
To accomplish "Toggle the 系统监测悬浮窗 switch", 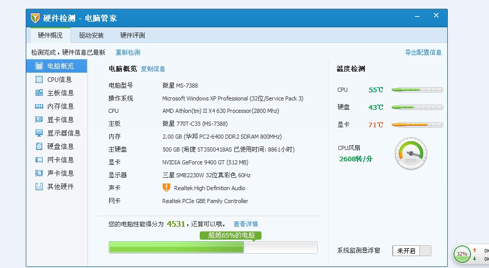I will 412,251.
